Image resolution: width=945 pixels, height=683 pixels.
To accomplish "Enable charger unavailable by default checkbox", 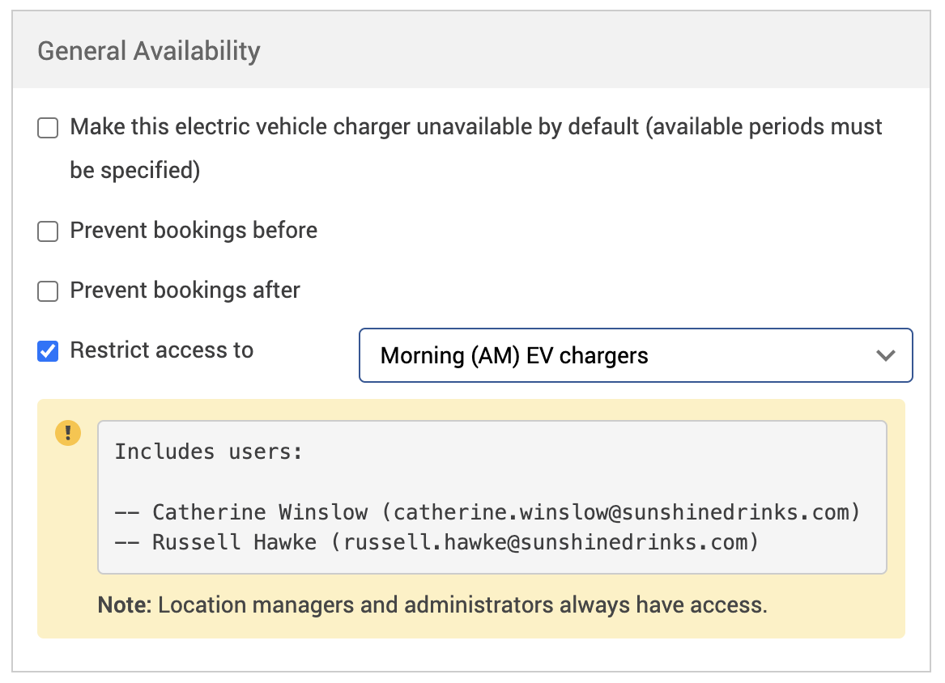I will [x=49, y=128].
